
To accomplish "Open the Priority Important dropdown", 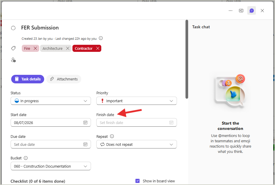I will click(x=136, y=101).
